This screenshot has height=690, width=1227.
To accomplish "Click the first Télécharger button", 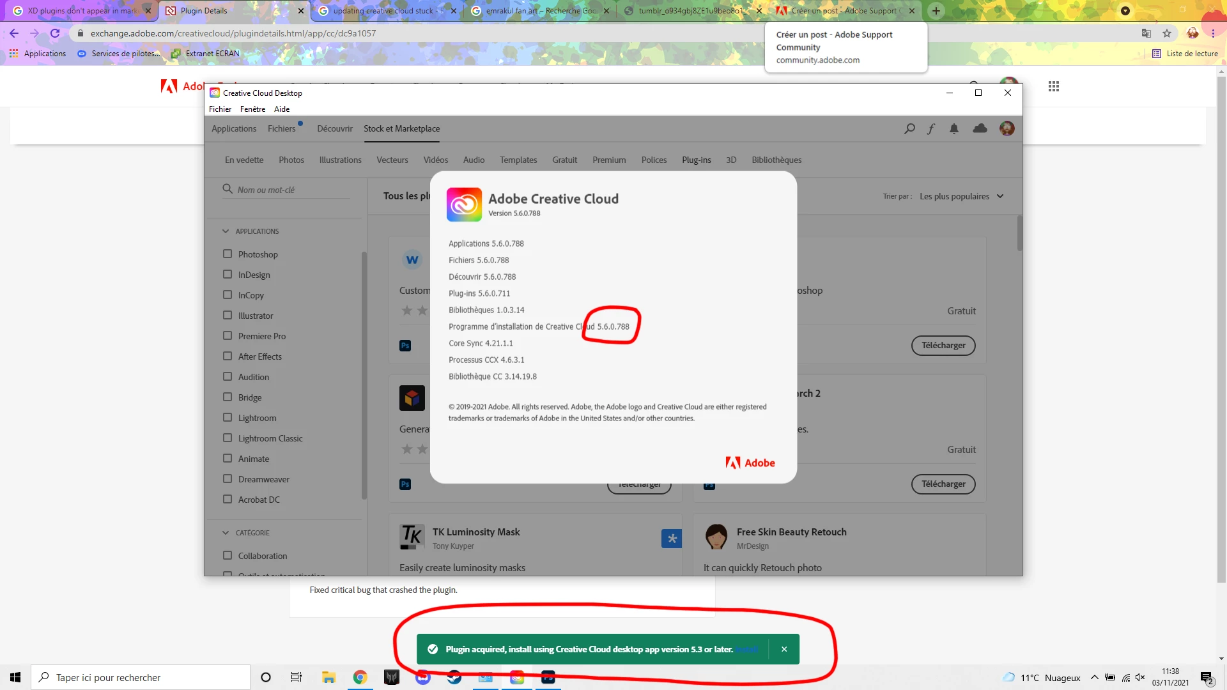I will 943,346.
